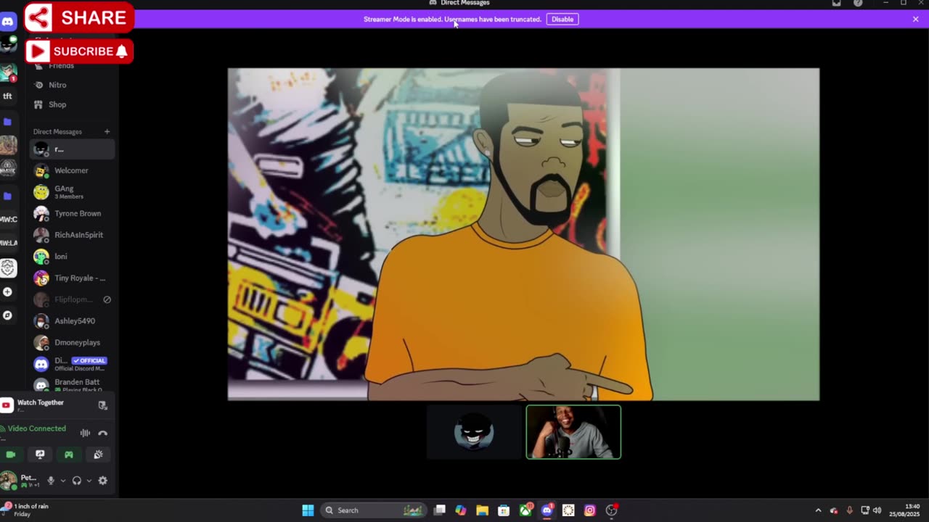Open the Watch Together pop-out icon

pyautogui.click(x=102, y=405)
